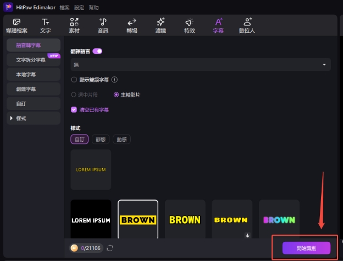Click the info icon beside 顯示雙語字幕

114,80
